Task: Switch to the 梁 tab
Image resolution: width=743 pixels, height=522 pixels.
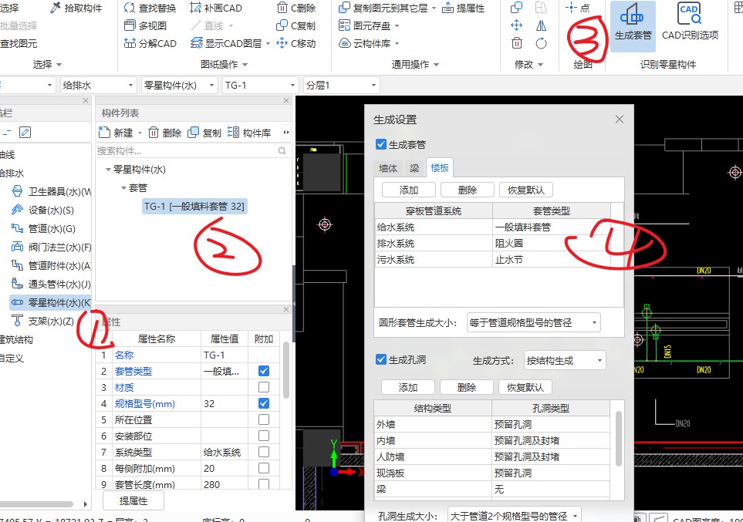Action: (414, 168)
